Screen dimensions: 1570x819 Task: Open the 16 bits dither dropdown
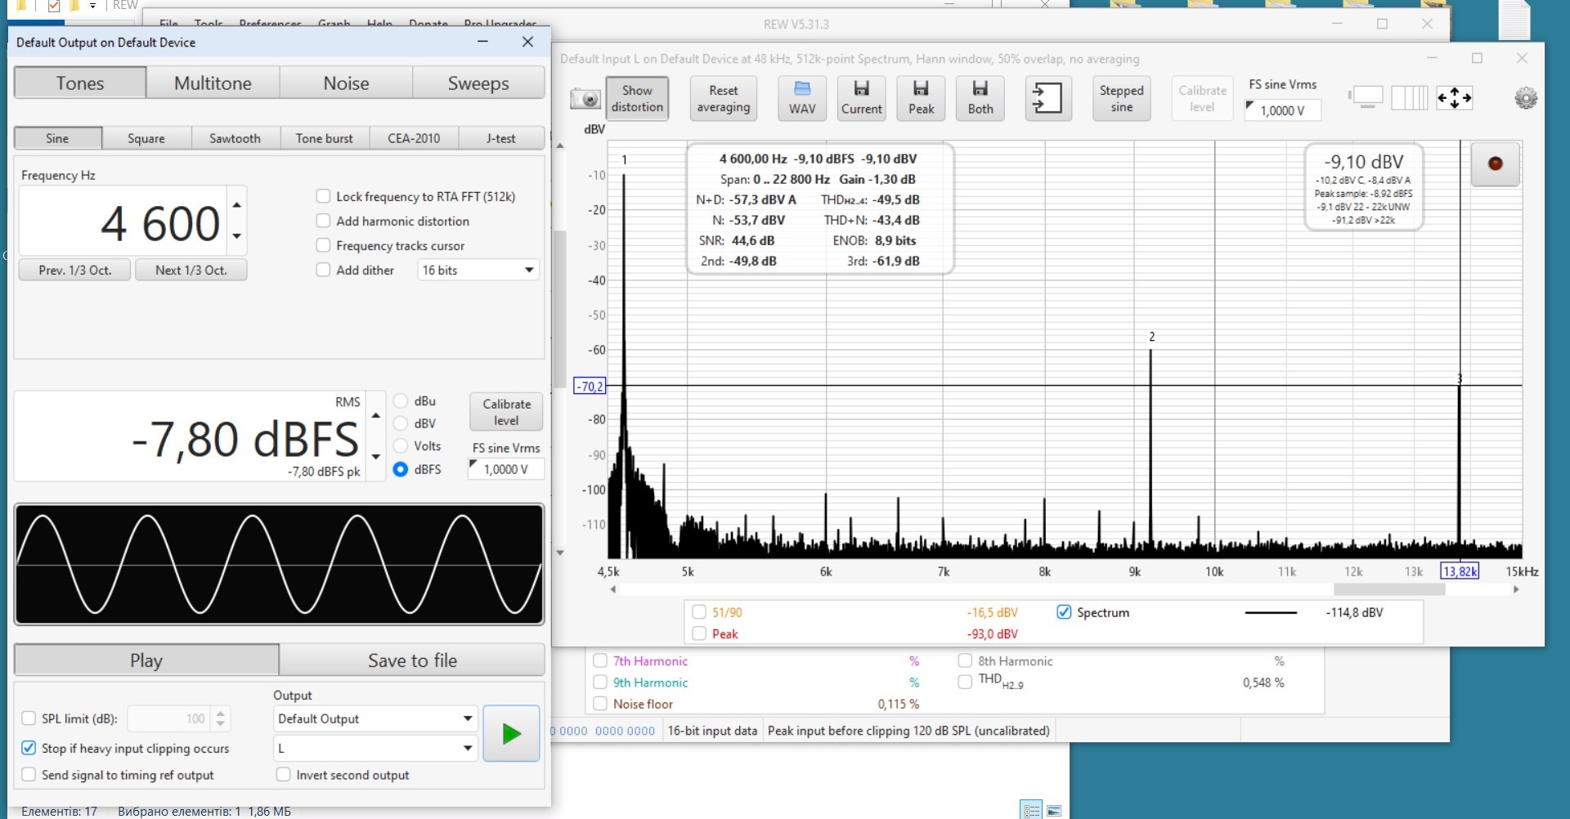click(478, 270)
